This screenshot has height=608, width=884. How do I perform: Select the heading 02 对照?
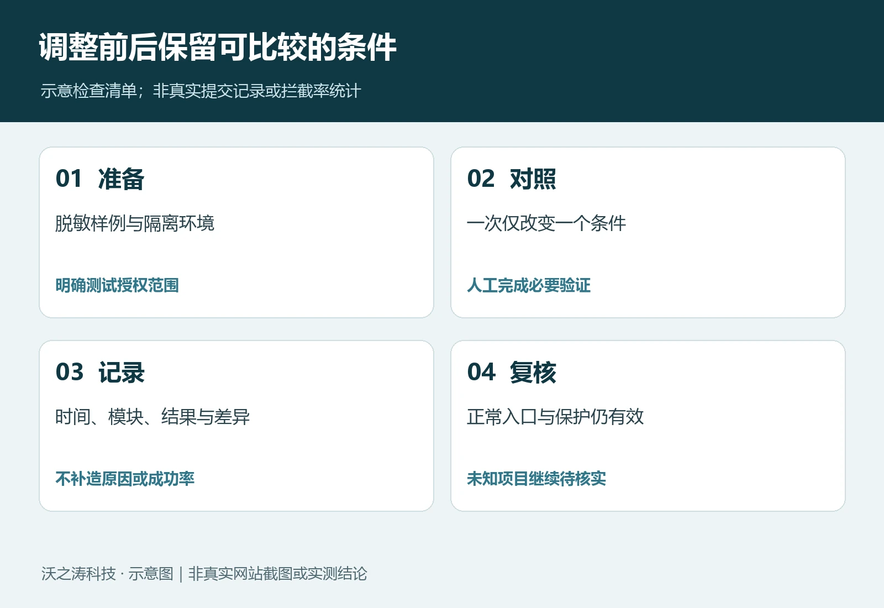[512, 179]
